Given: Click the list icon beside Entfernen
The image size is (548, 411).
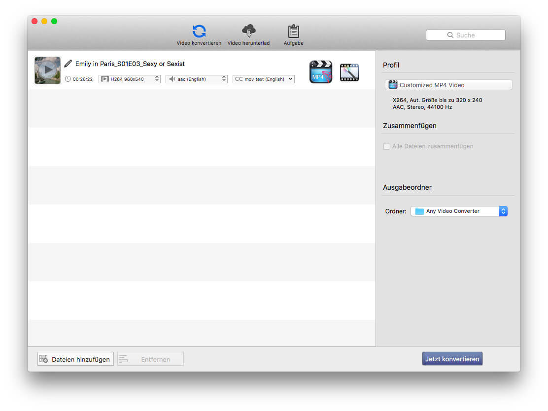Looking at the screenshot, I should [x=123, y=359].
